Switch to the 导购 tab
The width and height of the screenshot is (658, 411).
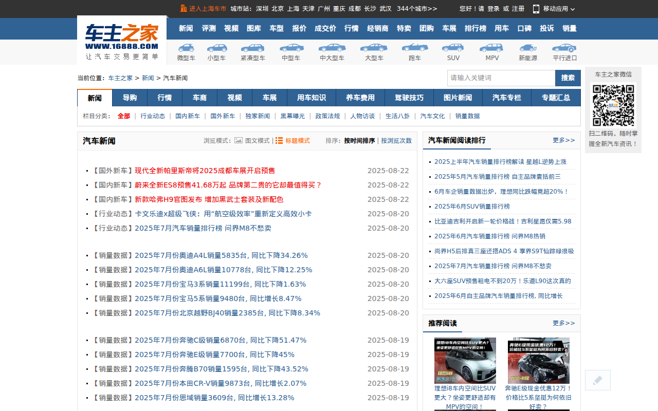pos(130,98)
